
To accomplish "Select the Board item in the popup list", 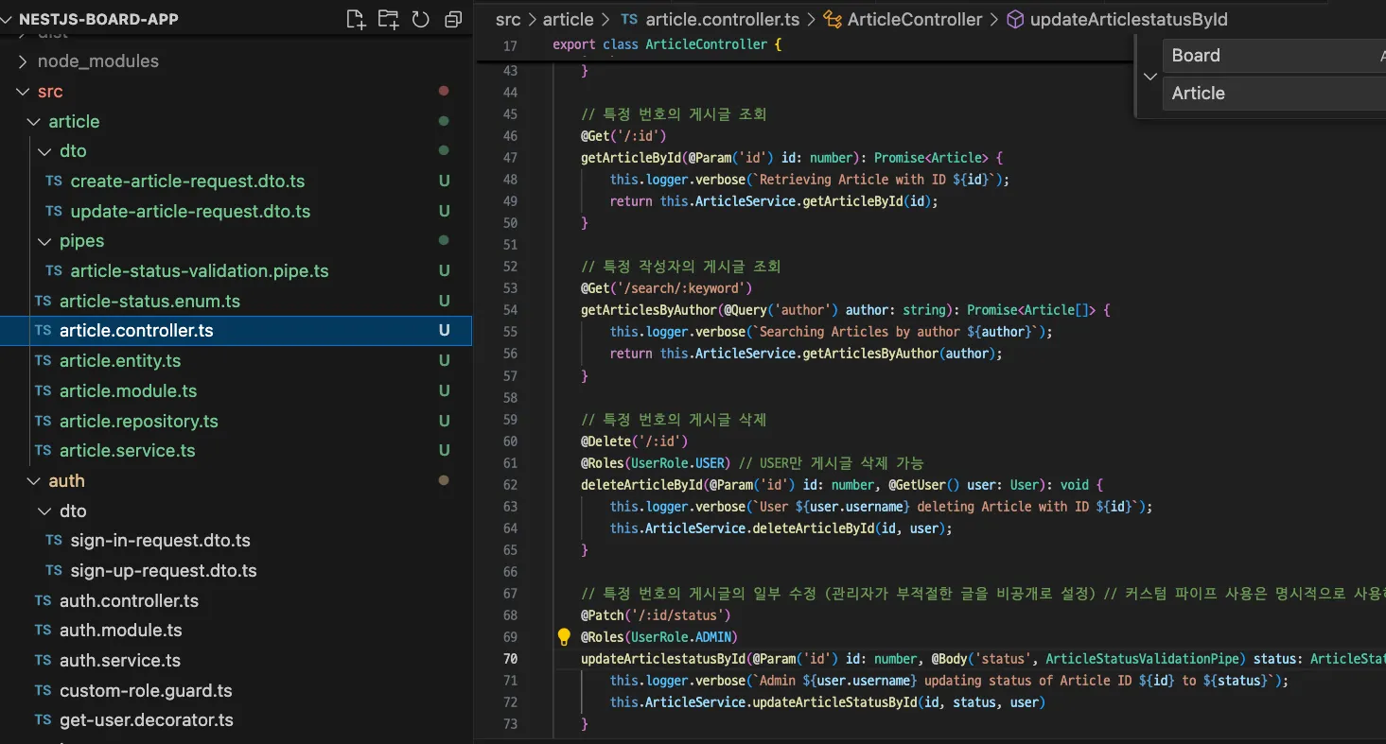I will click(1196, 56).
